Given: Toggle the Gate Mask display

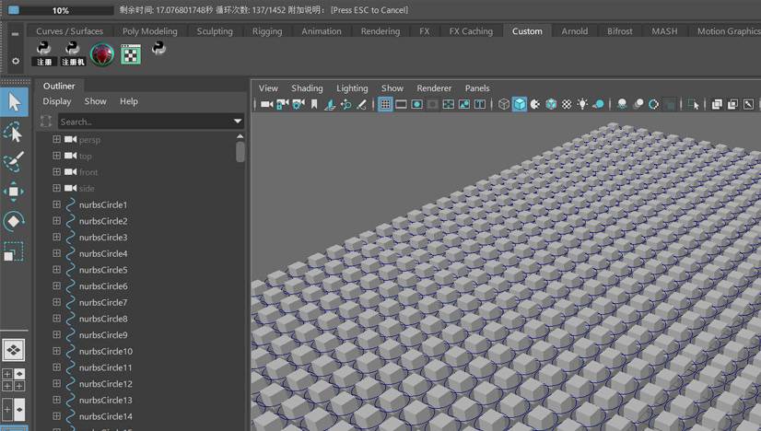Looking at the screenshot, I should point(432,104).
